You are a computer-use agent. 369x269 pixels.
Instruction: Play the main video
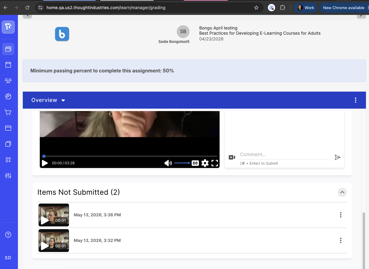(x=45, y=163)
